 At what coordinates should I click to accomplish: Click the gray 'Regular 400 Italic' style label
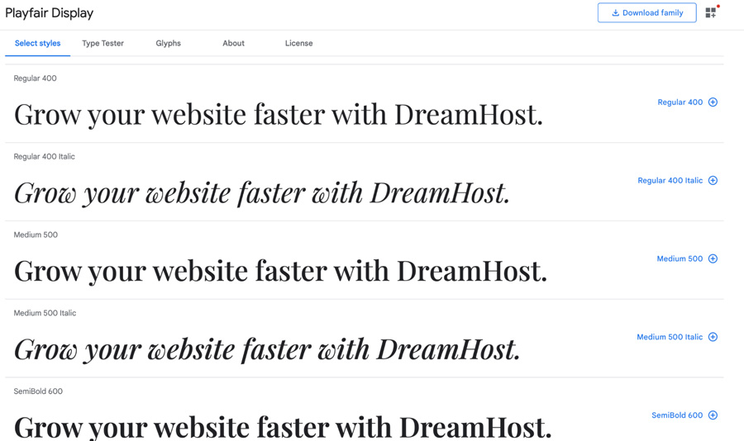point(44,156)
